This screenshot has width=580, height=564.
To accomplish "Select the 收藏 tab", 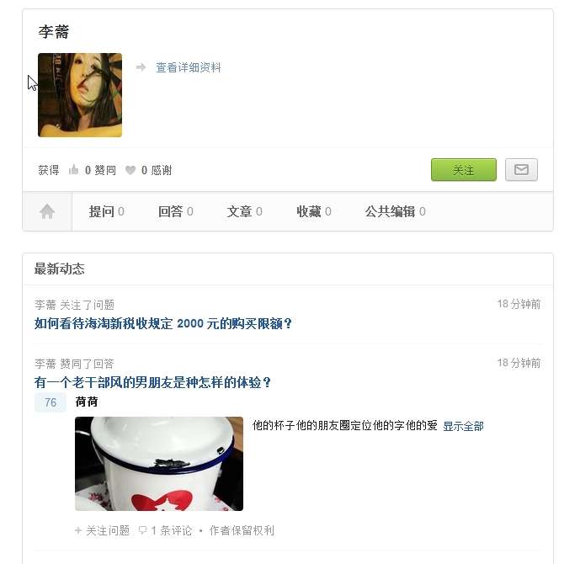I will coord(313,211).
